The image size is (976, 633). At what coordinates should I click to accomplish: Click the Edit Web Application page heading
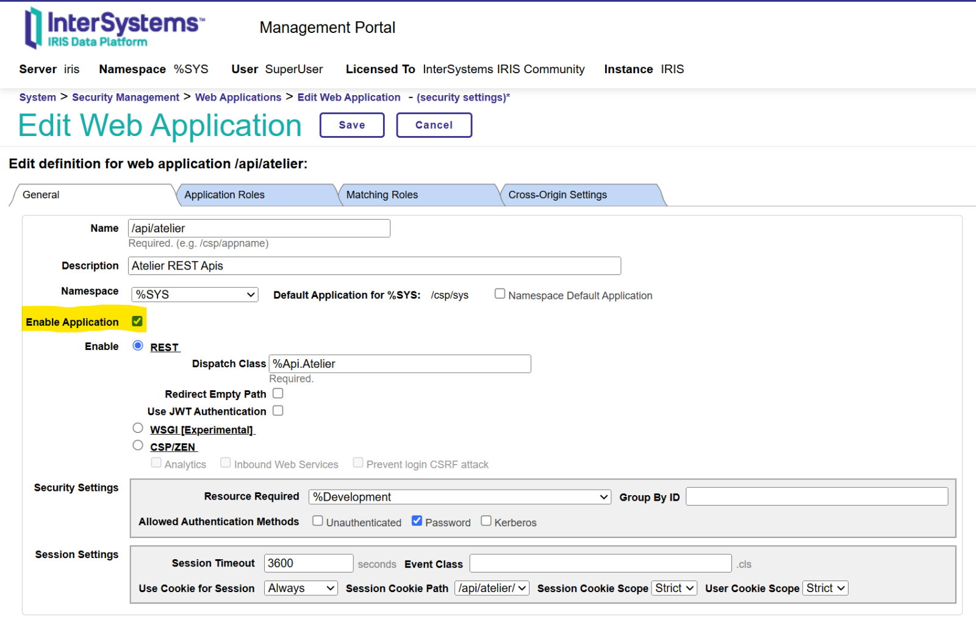160,126
